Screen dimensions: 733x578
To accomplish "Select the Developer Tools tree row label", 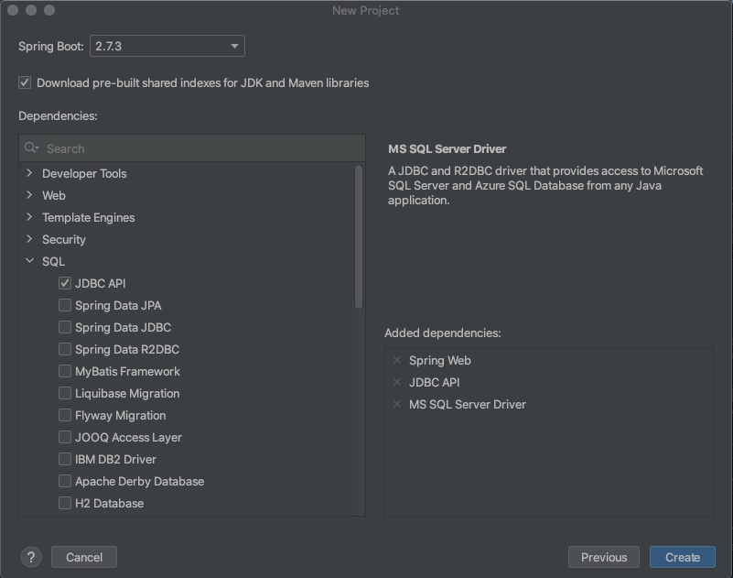I will coord(84,174).
